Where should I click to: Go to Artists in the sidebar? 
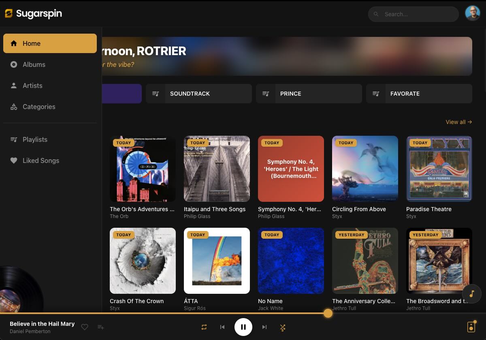pos(50,86)
